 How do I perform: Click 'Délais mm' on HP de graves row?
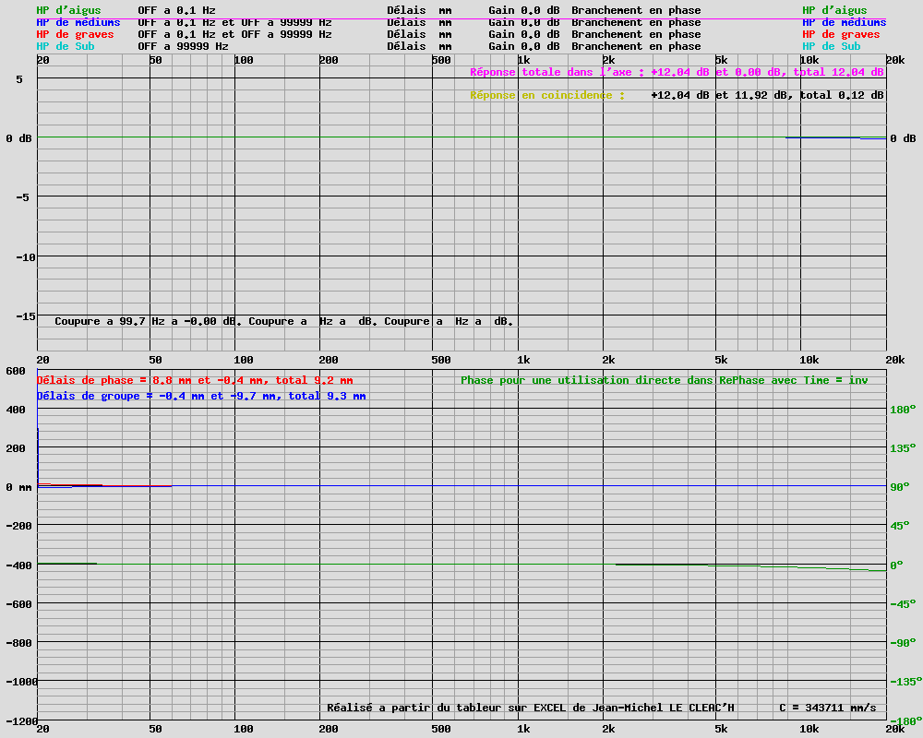pyautogui.click(x=419, y=34)
